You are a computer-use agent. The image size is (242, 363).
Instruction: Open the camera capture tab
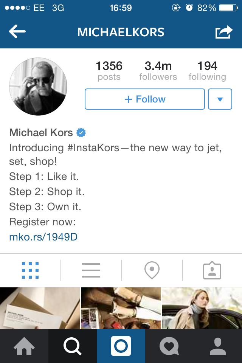click(121, 346)
